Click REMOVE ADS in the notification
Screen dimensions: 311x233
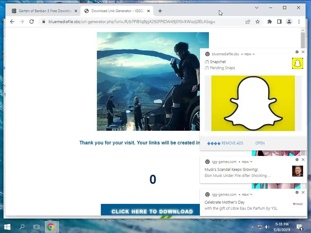[x=225, y=143]
